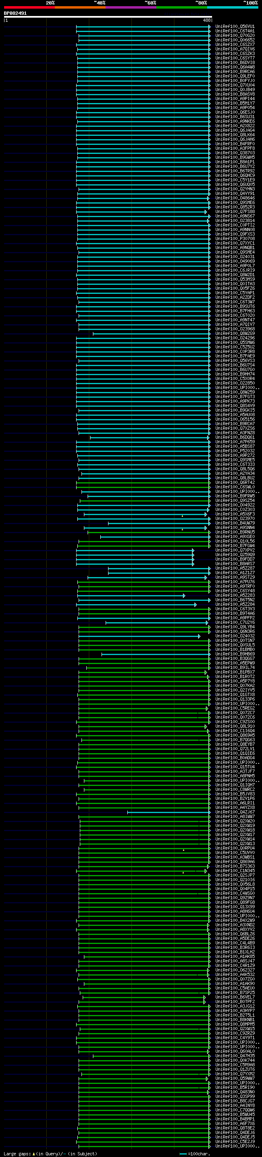Select label UniRef100_B8ARS7

(235, 564)
